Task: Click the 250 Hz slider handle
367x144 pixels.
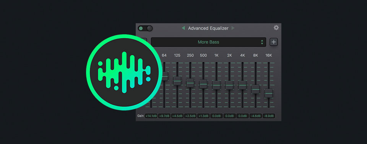Action: coord(190,83)
